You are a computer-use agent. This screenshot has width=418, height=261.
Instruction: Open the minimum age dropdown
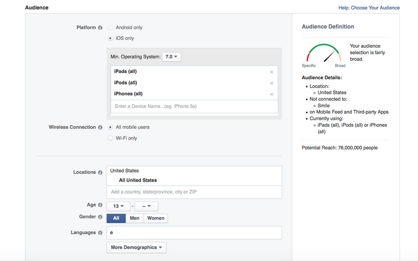tap(118, 206)
